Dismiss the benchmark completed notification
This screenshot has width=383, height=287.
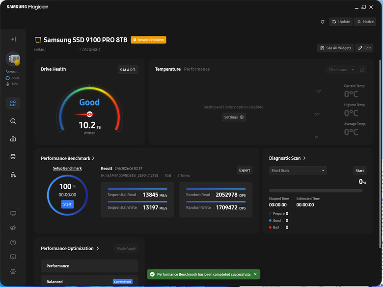255,274
